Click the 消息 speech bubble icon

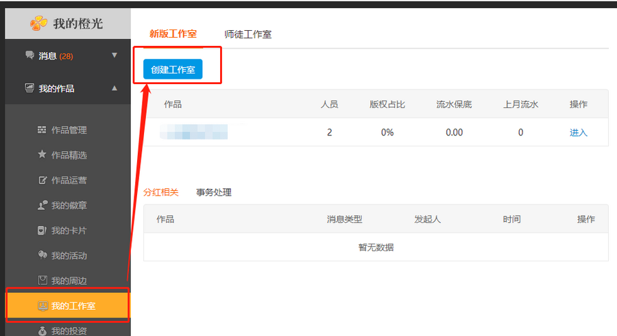(29, 55)
